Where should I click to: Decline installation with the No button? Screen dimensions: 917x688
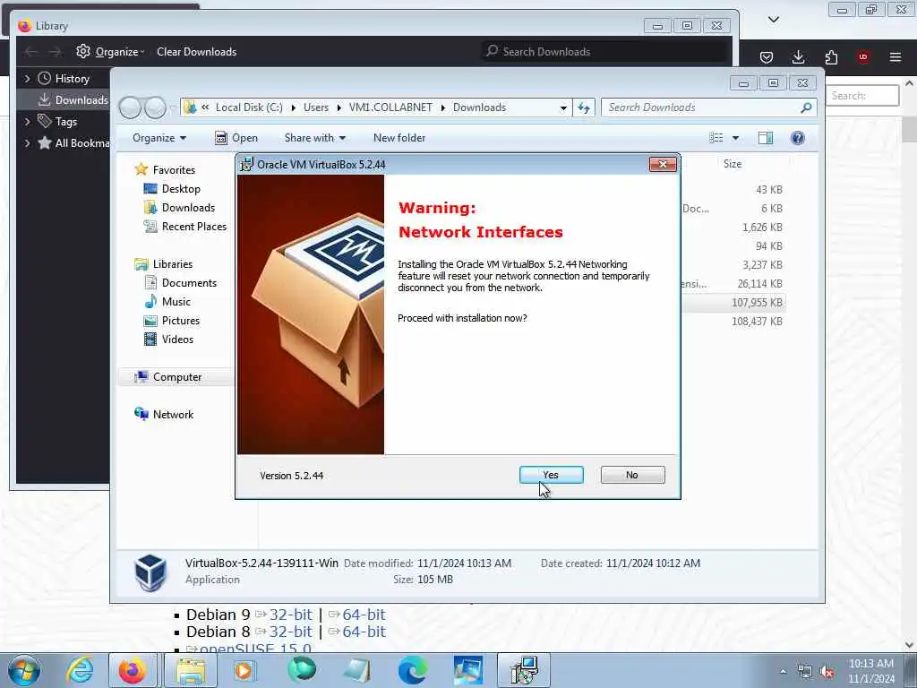pyautogui.click(x=632, y=475)
